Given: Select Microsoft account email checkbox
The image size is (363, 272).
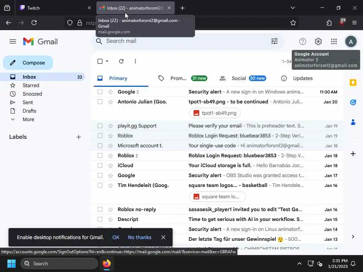Looking at the screenshot, I should point(100,146).
